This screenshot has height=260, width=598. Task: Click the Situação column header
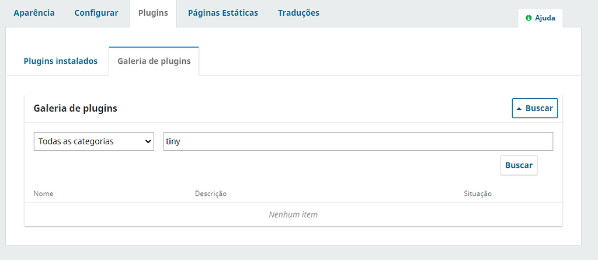tap(477, 193)
